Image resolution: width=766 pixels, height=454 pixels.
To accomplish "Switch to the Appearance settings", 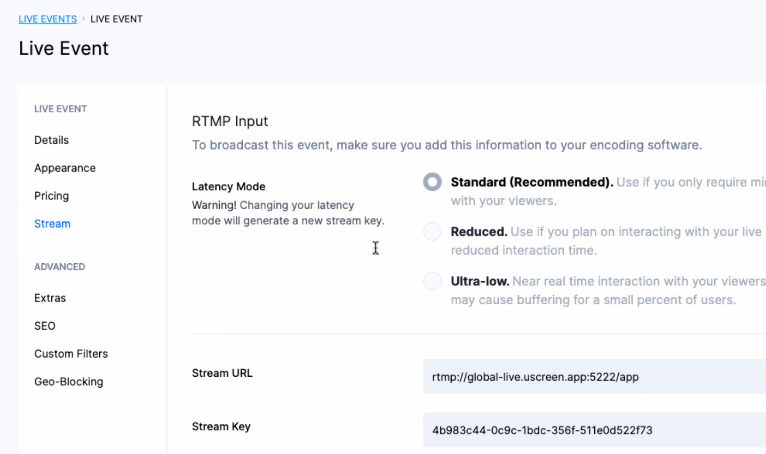I will click(65, 168).
